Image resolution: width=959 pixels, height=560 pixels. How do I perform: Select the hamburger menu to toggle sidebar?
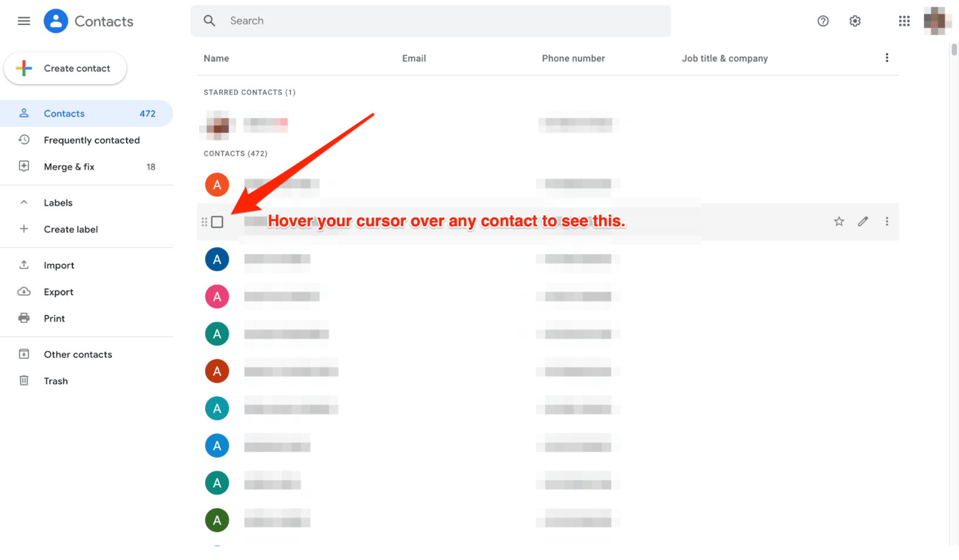24,21
